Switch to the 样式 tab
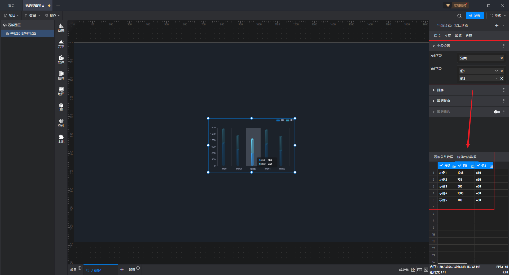 (437, 36)
